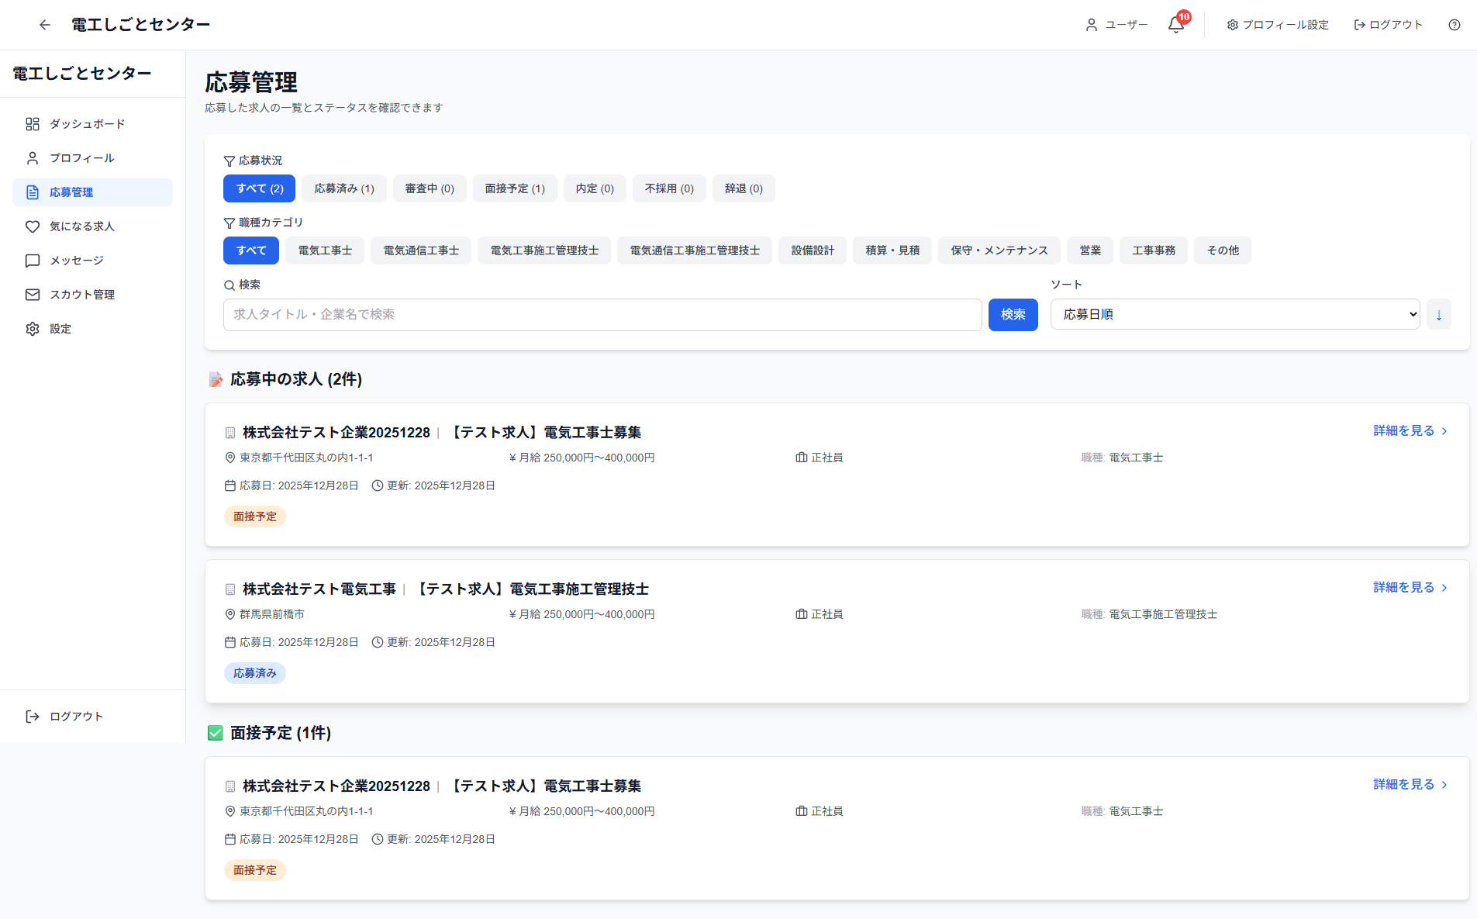Open Messages (メッセージ) in sidebar
The height and width of the screenshot is (919, 1477).
pos(76,261)
